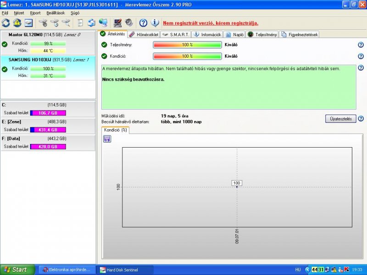Click the HU language indicator
This screenshot has height=275, width=367.
(x=298, y=269)
